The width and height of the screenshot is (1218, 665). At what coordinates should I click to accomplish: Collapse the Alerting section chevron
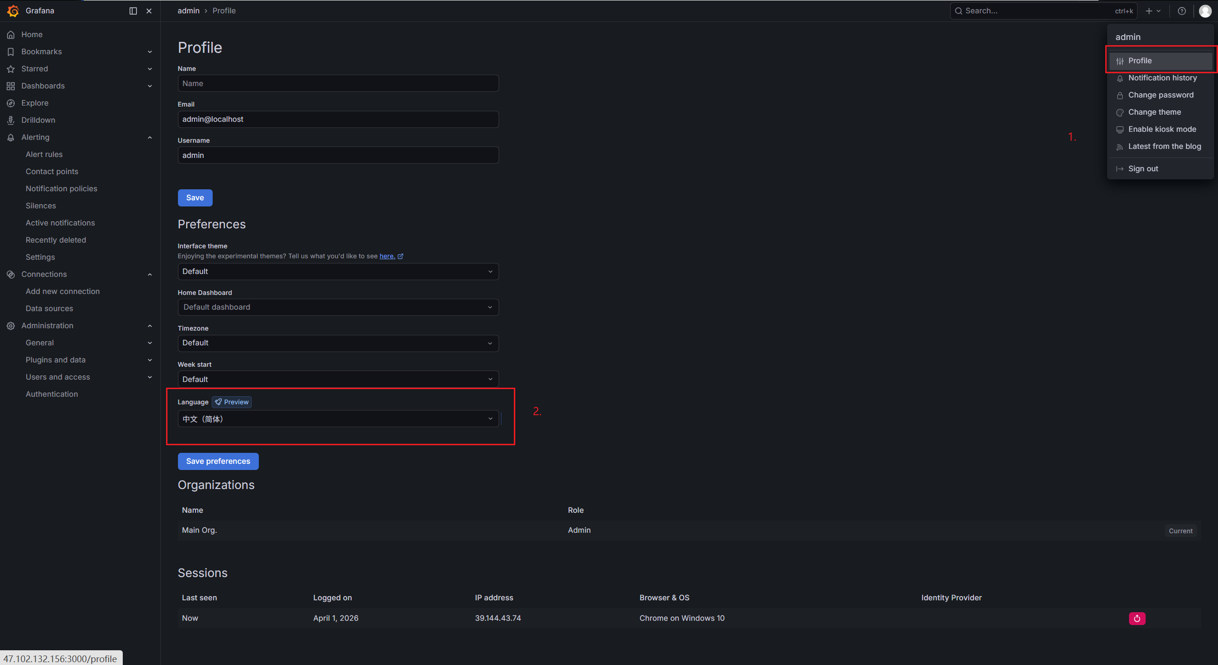(x=150, y=137)
